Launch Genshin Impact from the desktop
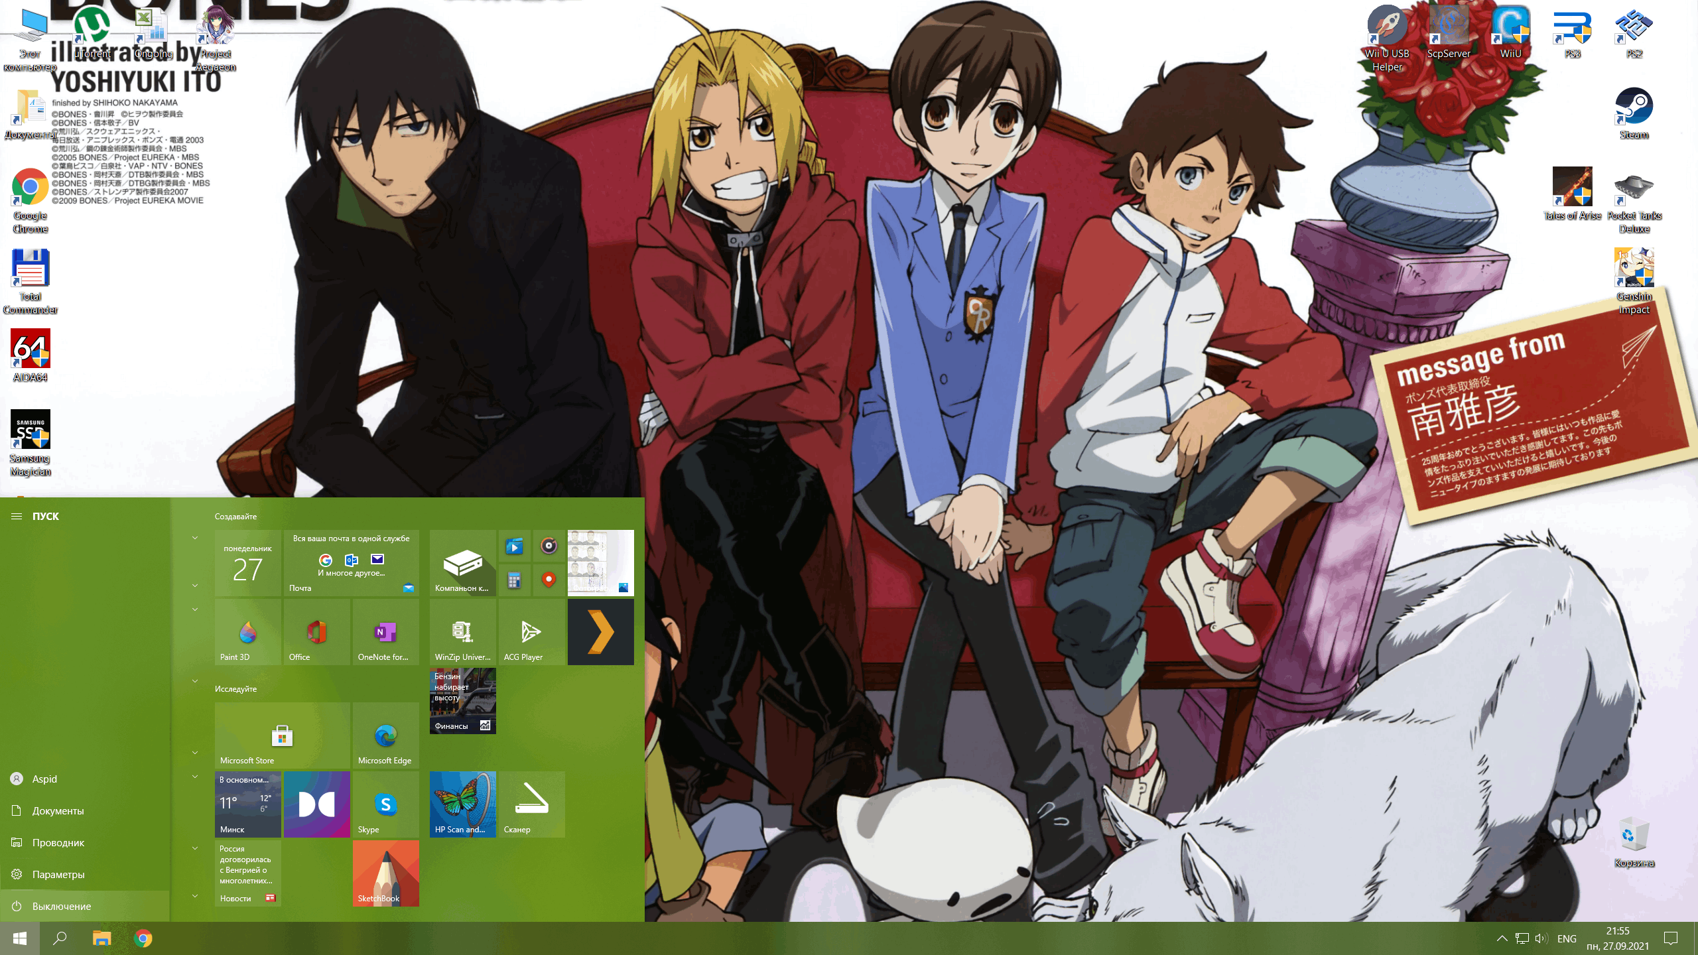This screenshot has height=955, width=1698. click(x=1634, y=282)
